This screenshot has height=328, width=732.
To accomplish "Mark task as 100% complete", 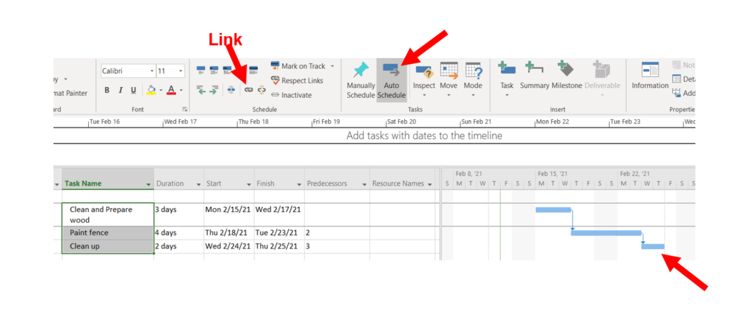I will (x=254, y=67).
